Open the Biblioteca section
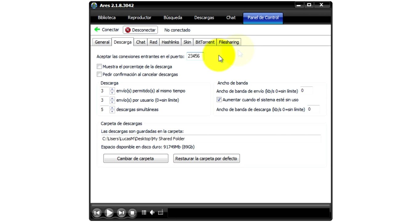The height and width of the screenshot is (222, 394). pyautogui.click(x=107, y=18)
